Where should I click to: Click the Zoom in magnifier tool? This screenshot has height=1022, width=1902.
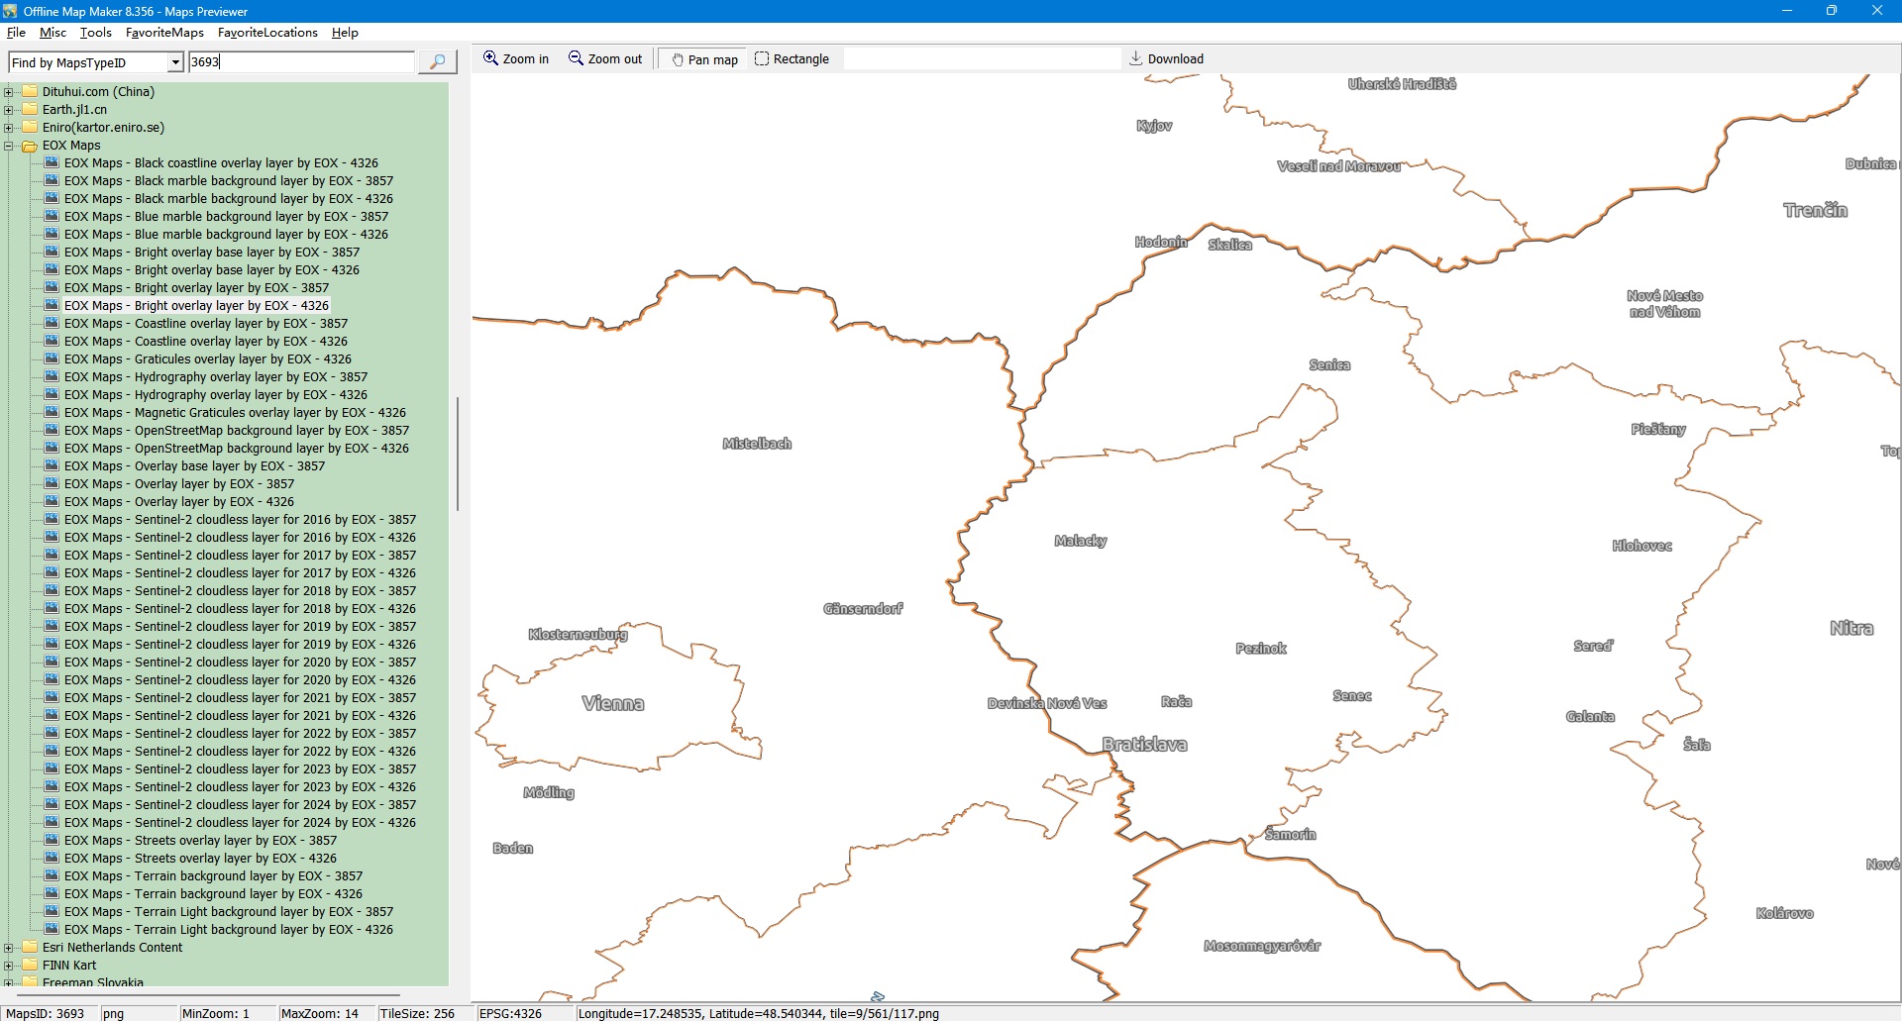tap(490, 59)
